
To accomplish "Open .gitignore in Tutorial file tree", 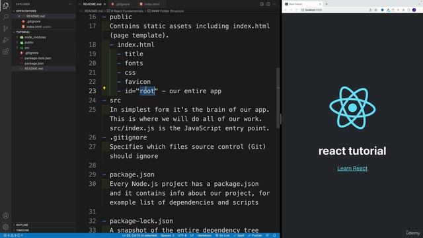I will pyautogui.click(x=31, y=53).
